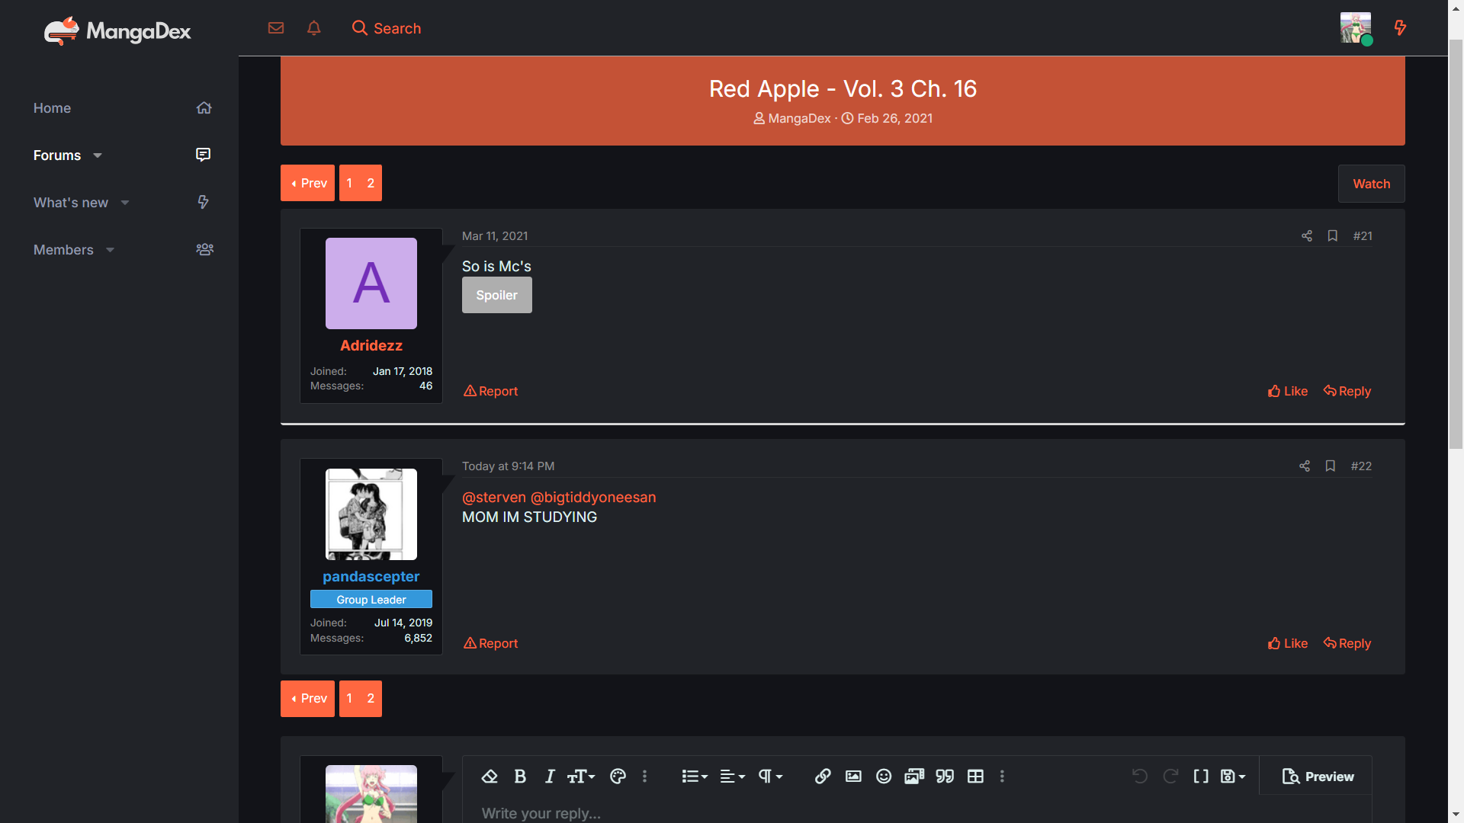The width and height of the screenshot is (1464, 823).
Task: Click the eraser remove formatting icon
Action: click(490, 777)
